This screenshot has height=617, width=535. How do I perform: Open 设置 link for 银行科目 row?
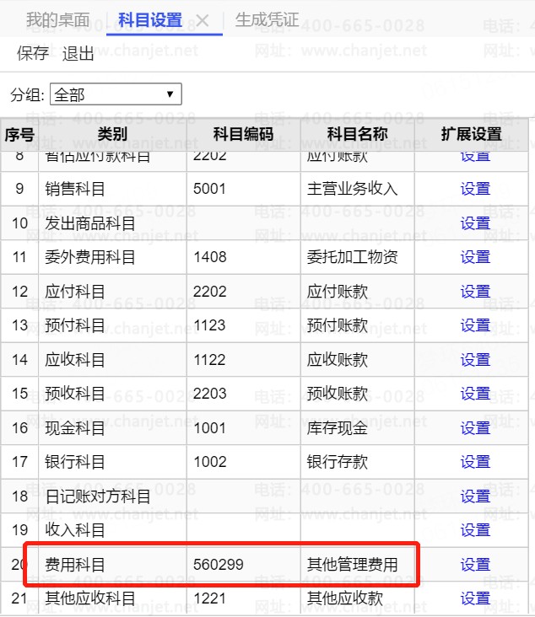tap(475, 462)
